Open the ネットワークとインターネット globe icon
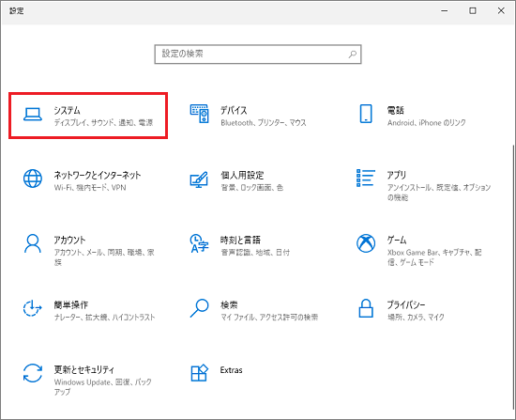This screenshot has width=516, height=420. [x=33, y=179]
